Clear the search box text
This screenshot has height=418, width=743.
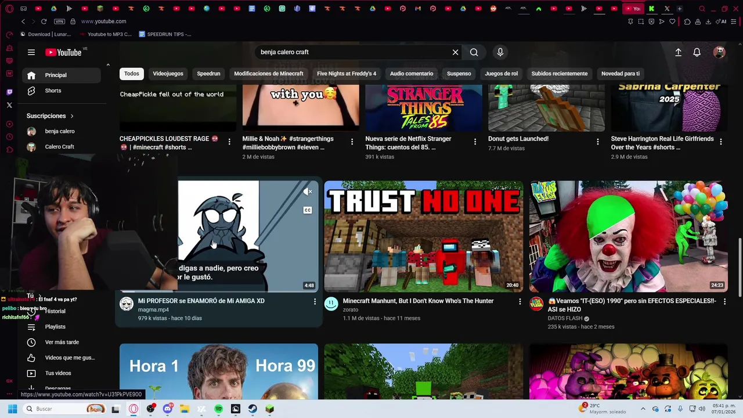(x=456, y=52)
